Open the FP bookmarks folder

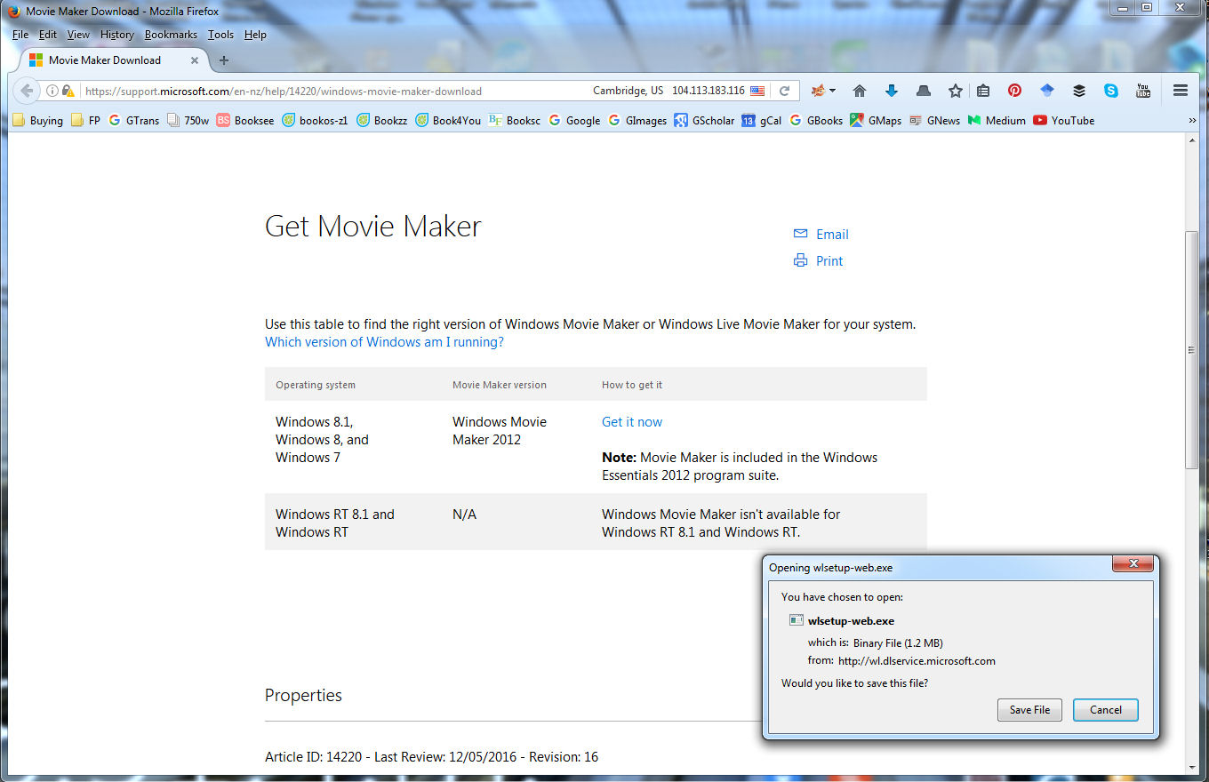(x=85, y=121)
